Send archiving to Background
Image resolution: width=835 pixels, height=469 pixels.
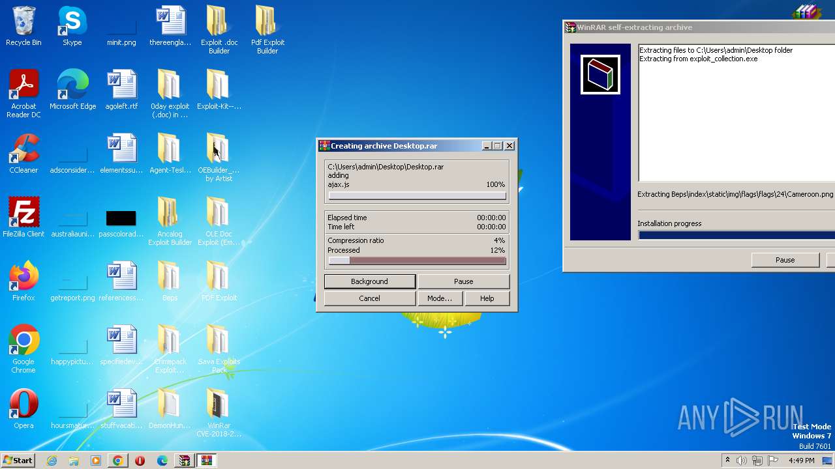[369, 281]
